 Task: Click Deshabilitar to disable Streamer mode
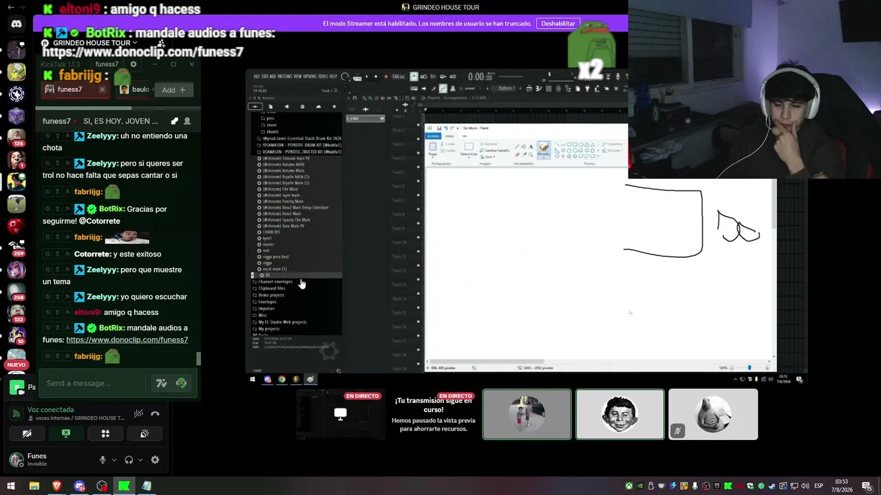click(x=558, y=23)
